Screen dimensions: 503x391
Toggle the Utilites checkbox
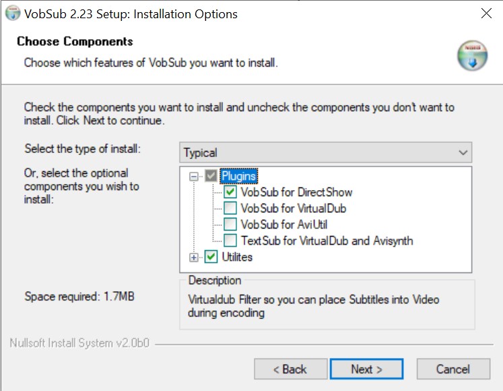point(211,257)
